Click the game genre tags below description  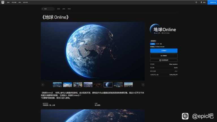click(49, 105)
